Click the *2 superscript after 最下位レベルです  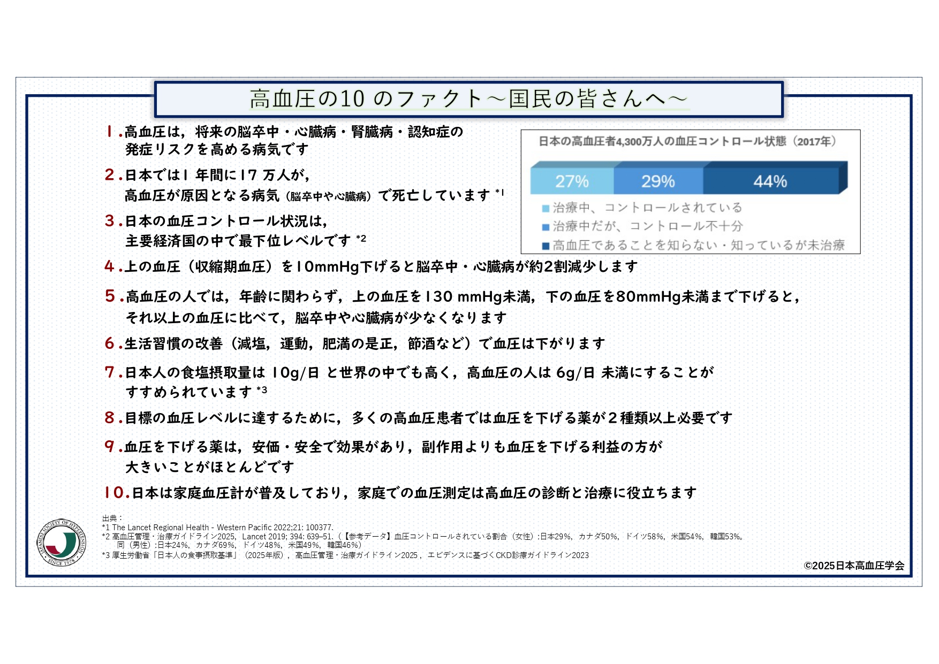[361, 239]
